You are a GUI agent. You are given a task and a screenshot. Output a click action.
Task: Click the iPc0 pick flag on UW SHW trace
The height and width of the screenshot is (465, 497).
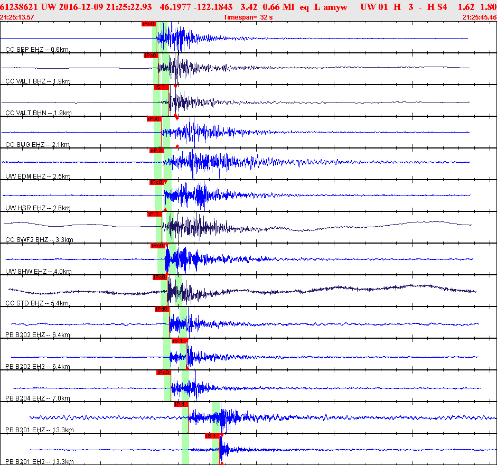[158, 246]
